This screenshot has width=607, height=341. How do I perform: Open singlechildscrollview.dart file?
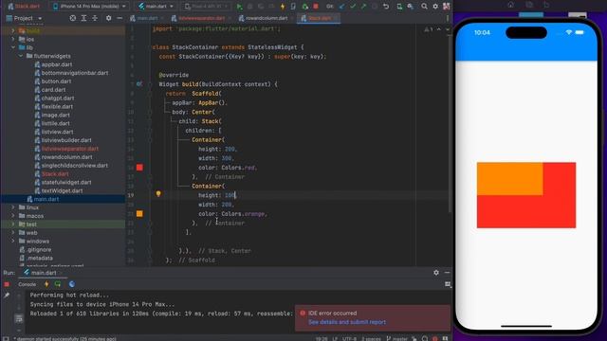click(74, 166)
